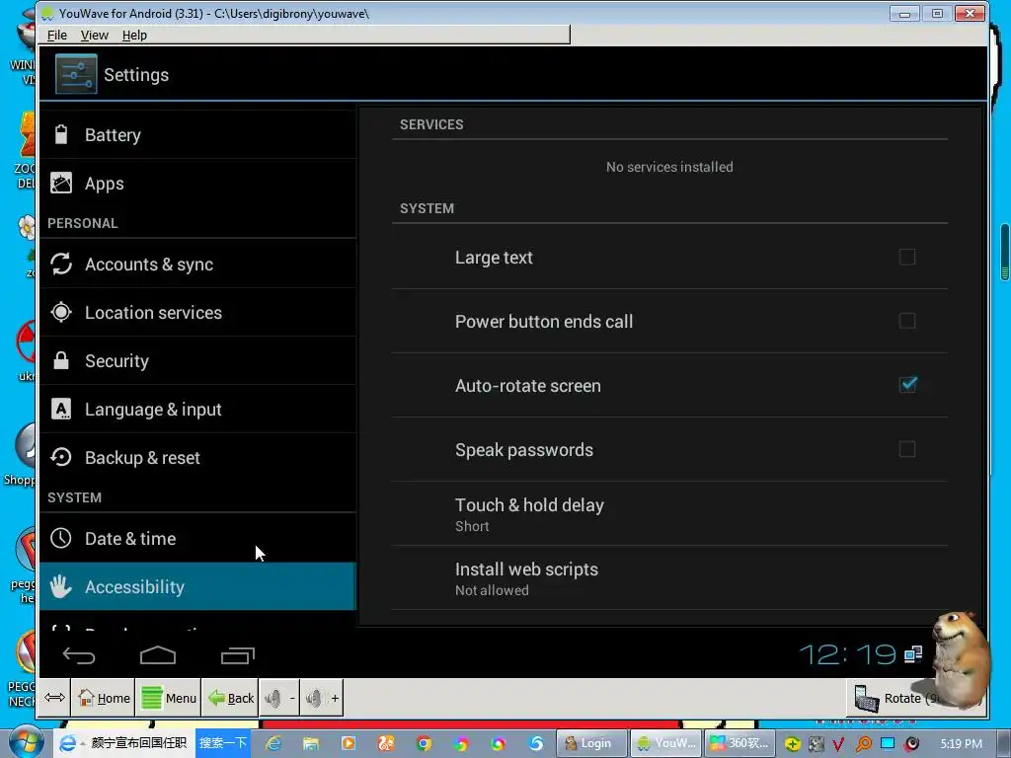Click the system clock 5:19 PM

[x=961, y=744]
